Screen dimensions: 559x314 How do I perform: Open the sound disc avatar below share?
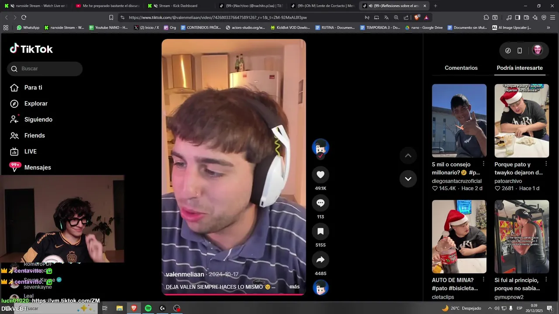click(x=320, y=288)
